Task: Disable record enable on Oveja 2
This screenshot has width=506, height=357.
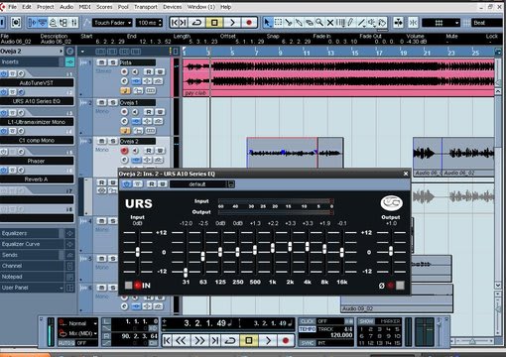Action: (124, 151)
